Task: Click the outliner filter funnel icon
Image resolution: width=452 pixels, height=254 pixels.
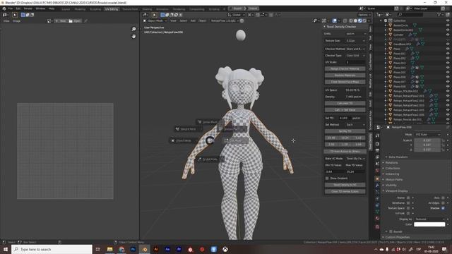Action: point(439,14)
